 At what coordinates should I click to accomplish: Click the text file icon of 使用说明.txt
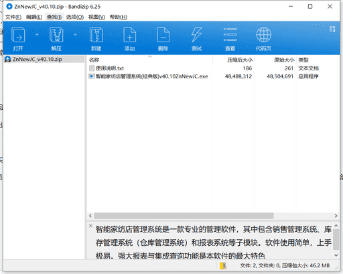click(x=92, y=68)
